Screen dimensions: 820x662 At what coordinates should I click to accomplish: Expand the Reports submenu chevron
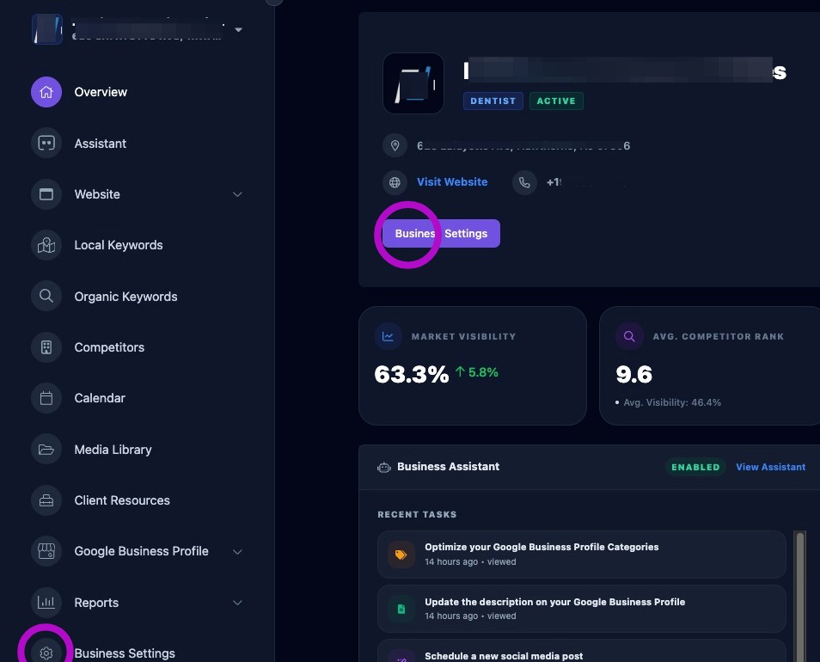click(x=237, y=603)
